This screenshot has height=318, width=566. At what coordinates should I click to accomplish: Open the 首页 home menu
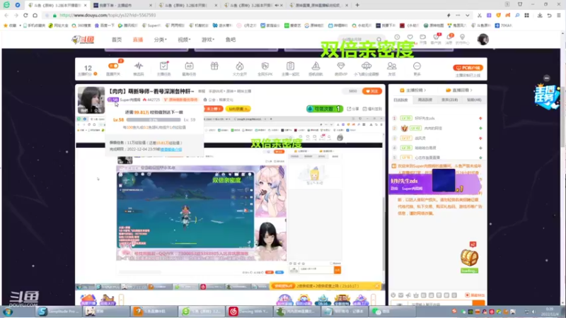(117, 40)
